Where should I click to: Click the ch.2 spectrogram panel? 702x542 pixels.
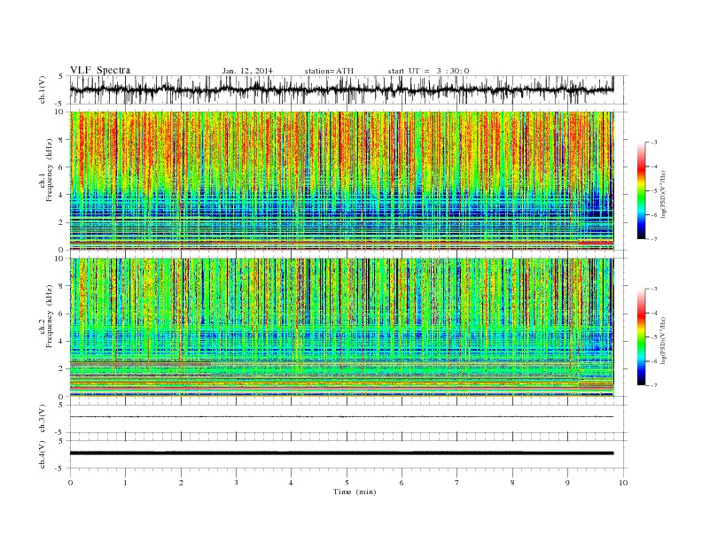(341, 328)
